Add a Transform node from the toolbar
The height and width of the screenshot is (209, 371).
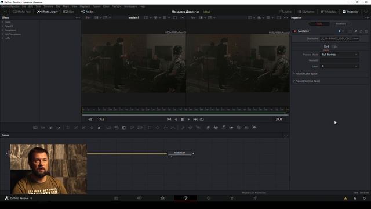(x=140, y=128)
